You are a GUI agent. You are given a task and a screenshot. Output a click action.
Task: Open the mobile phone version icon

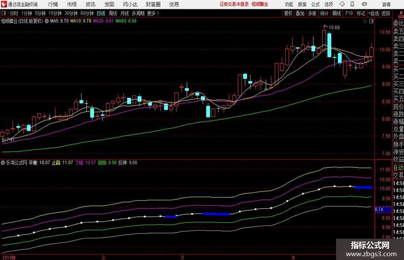[352, 4]
